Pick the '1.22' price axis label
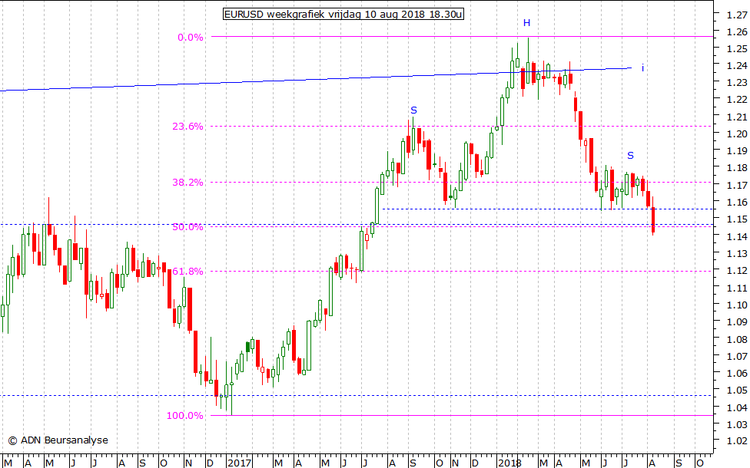 [737, 100]
